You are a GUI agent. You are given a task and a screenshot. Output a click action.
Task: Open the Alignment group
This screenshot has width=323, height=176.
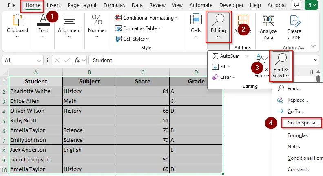[69, 26]
